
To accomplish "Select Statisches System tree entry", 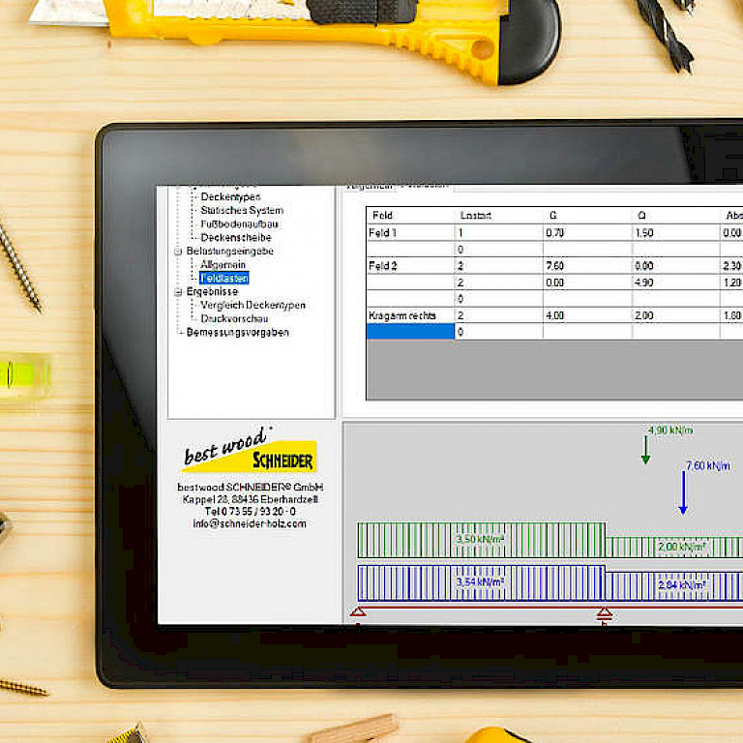I will 242,210.
